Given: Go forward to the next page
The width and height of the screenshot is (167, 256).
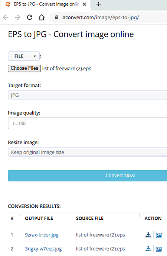Looking at the screenshot, I should coord(18,17).
